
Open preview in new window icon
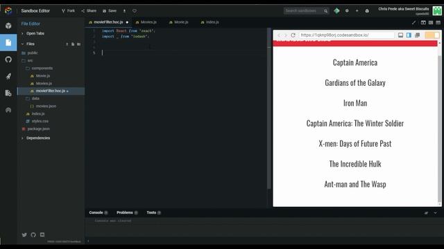(417, 35)
